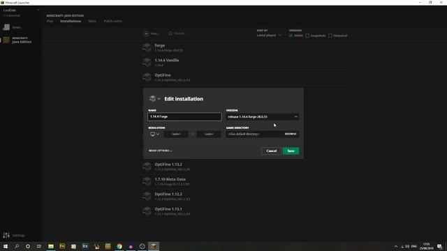Select the 1.7.10 Meta Data installation row
The image size is (447, 251).
coord(244,181)
